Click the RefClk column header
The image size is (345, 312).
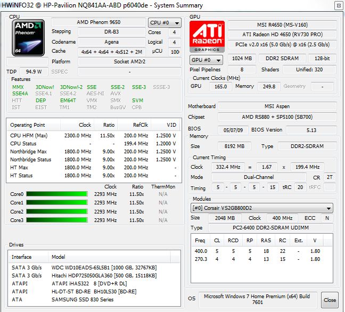tap(134, 125)
